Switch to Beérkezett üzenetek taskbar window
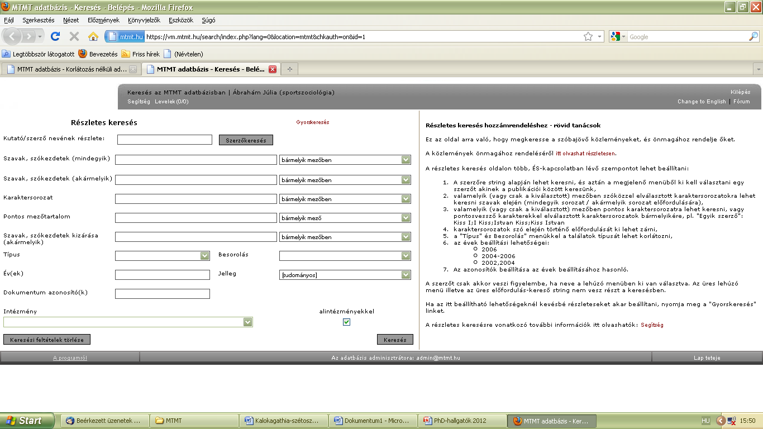This screenshot has height=429, width=763. click(x=104, y=421)
